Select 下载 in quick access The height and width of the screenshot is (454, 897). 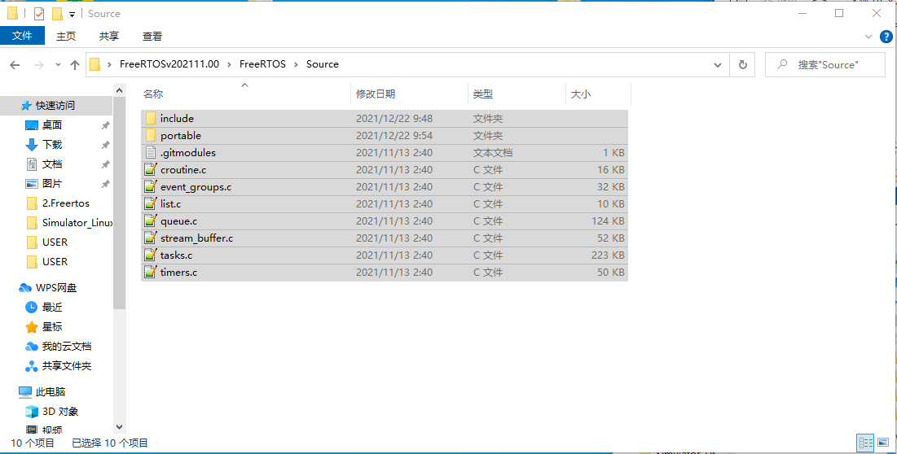51,145
